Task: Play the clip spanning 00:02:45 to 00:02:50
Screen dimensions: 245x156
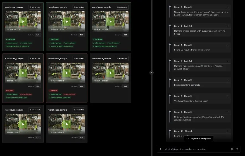Action: pyautogui.click(x=67, y=124)
